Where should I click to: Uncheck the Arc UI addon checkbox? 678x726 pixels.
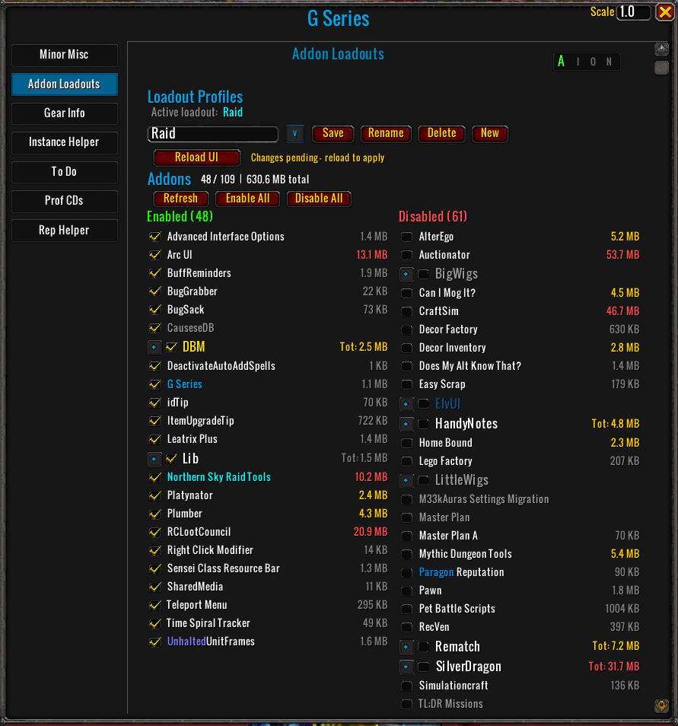coord(155,255)
